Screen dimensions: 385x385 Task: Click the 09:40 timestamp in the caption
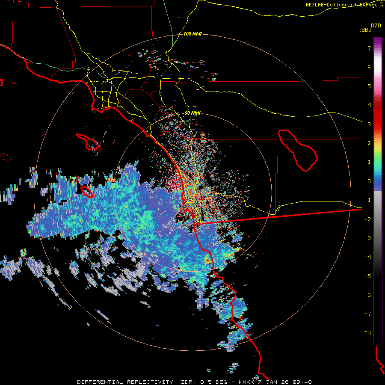[x=303, y=382]
